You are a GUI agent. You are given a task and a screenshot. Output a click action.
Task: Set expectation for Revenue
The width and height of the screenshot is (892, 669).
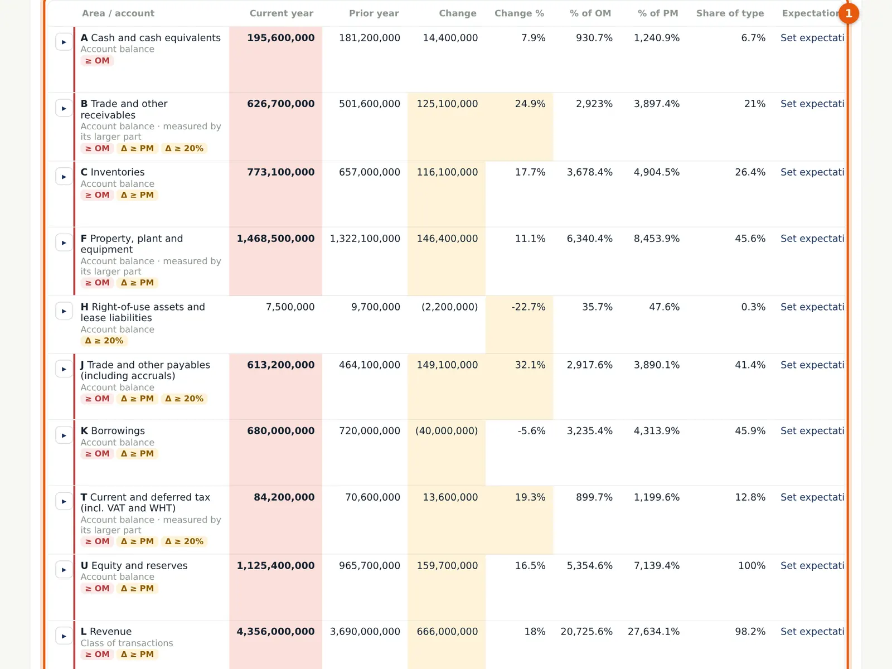click(812, 632)
